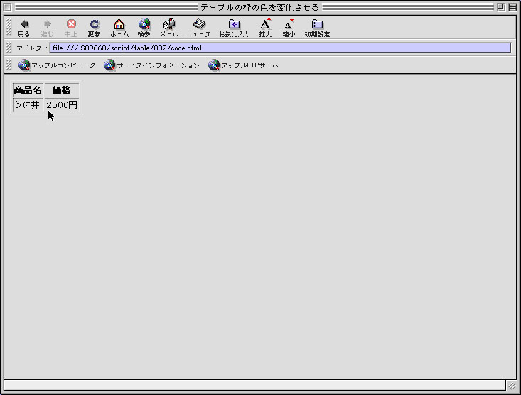Screen dimensions: 521x395
Task: Click the Back (戻る) arrow icon
Action: 24,24
